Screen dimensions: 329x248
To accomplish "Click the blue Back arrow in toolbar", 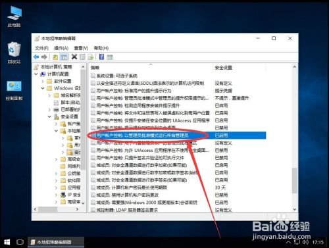I will 36,57.
